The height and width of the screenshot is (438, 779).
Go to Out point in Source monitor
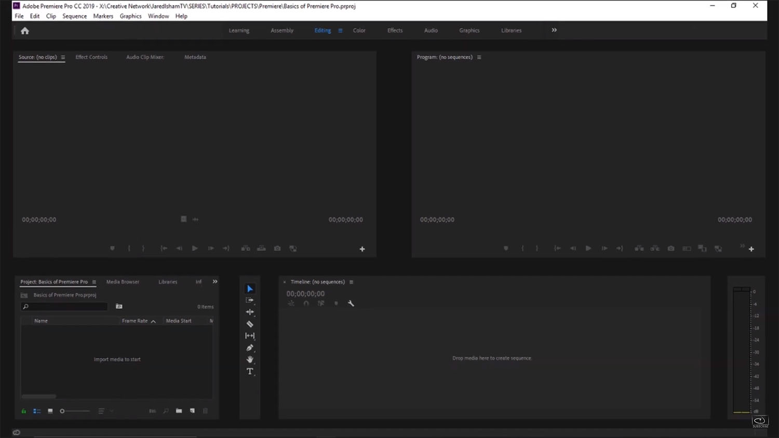(226, 249)
